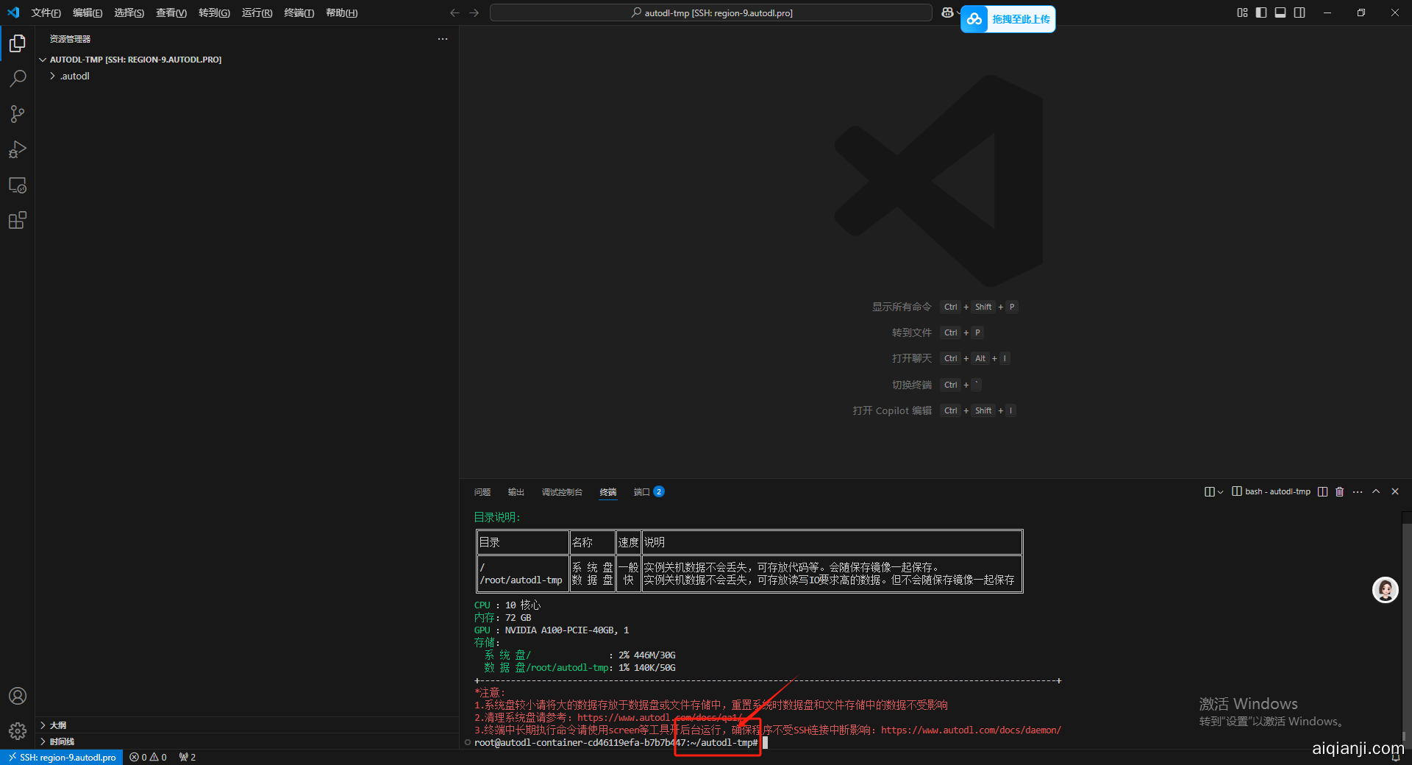1412x765 pixels.
Task: Click the Accounts icon in activity bar
Action: click(x=18, y=696)
